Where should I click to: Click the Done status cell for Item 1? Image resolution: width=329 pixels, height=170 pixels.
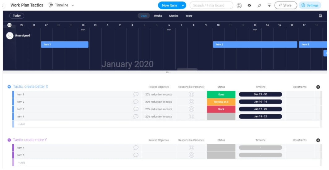221,94
